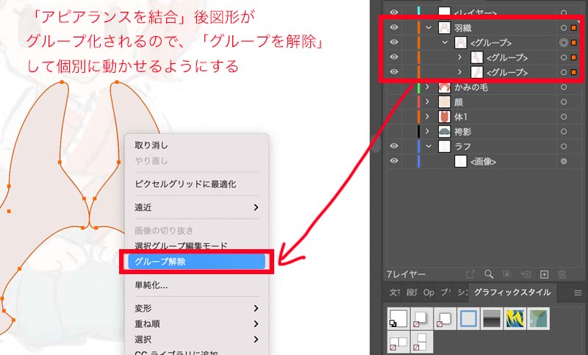The image size is (588, 355).
Task: Click the target circle of the ラフ layer
Action: tap(564, 146)
